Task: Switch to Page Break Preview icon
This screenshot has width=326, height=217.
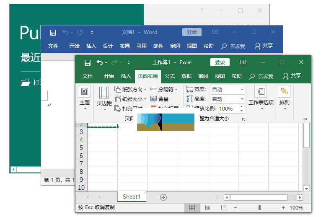Action: click(224, 207)
